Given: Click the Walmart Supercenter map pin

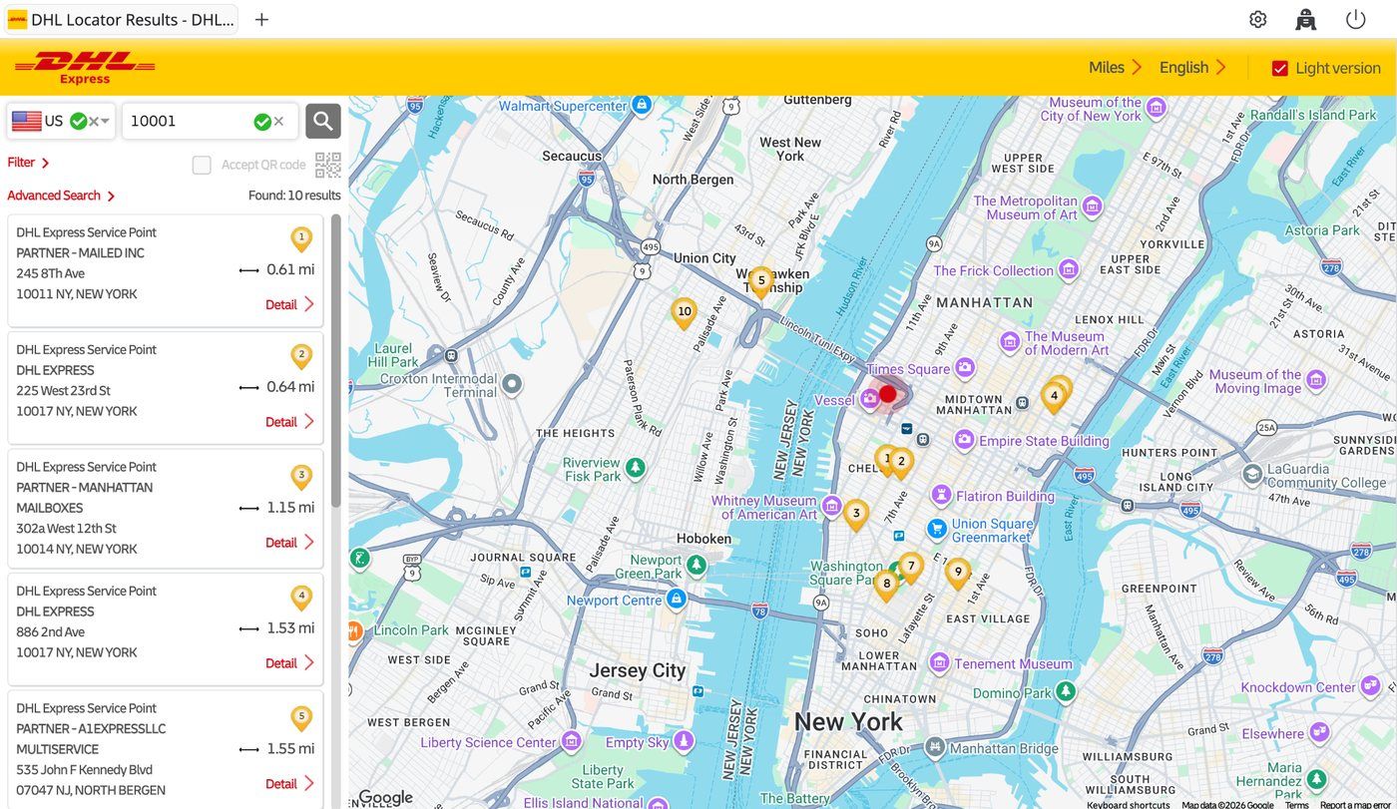Looking at the screenshot, I should pyautogui.click(x=642, y=104).
